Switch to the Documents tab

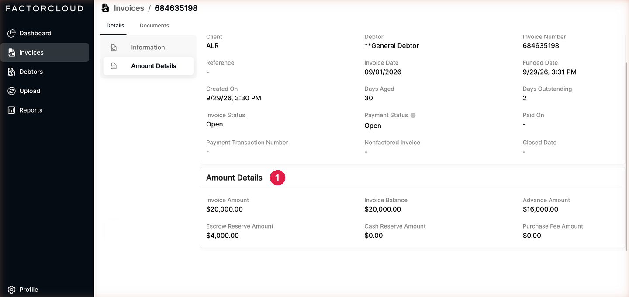[154, 25]
